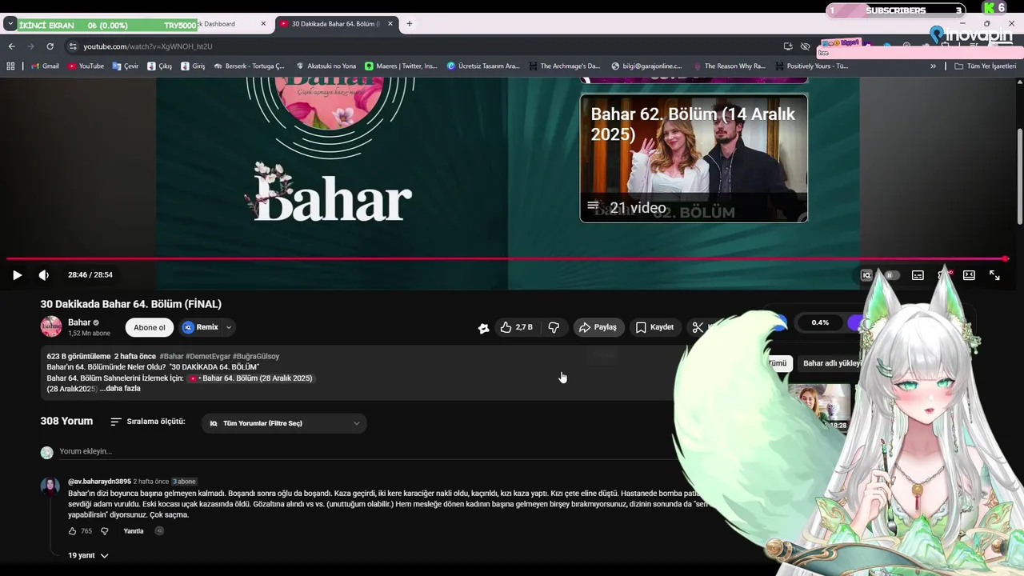Open the Bahar channel avatar
This screenshot has height=576, width=1024.
[51, 326]
